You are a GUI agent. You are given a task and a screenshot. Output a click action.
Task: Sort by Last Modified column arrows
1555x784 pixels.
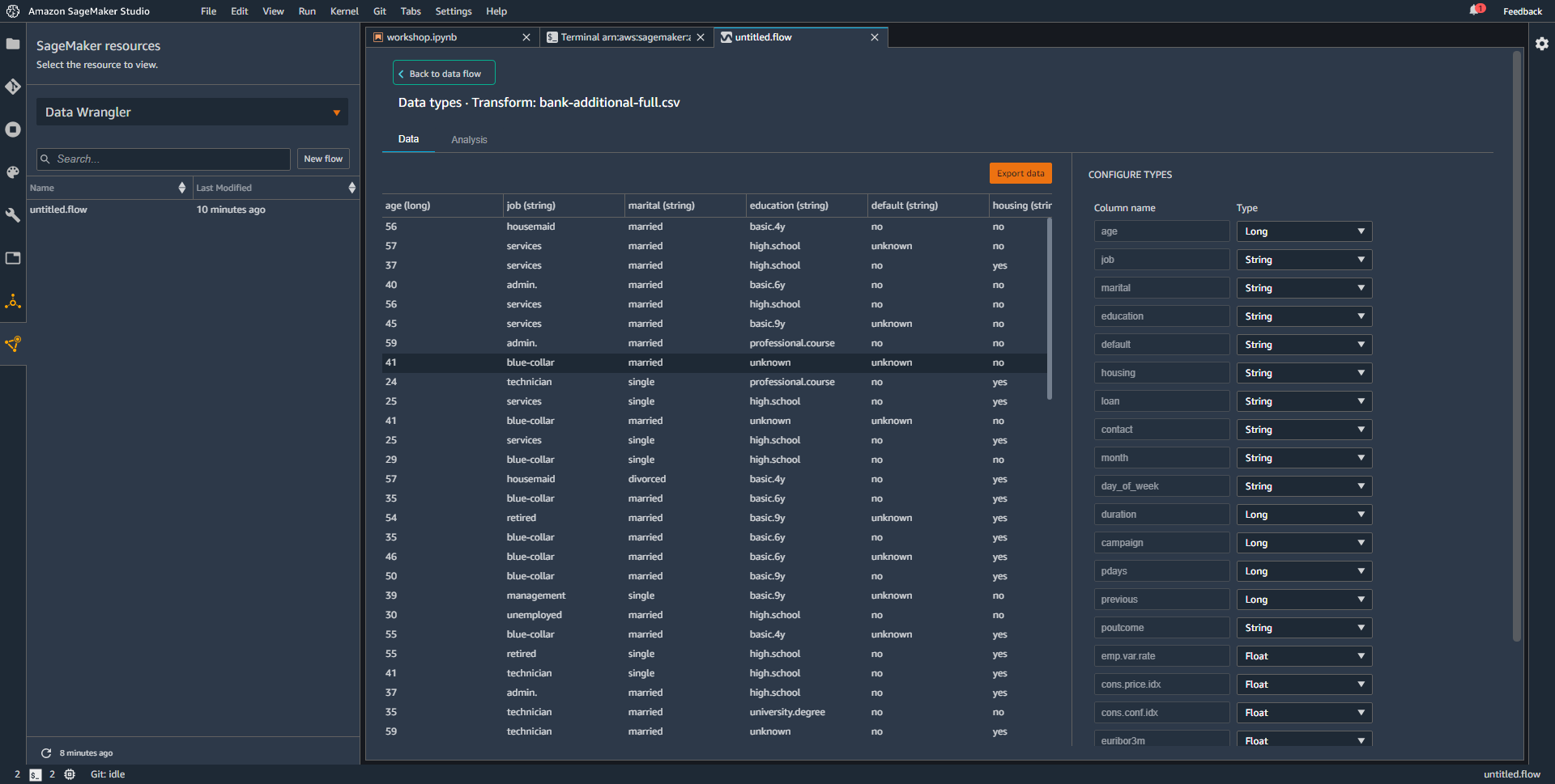click(x=351, y=188)
